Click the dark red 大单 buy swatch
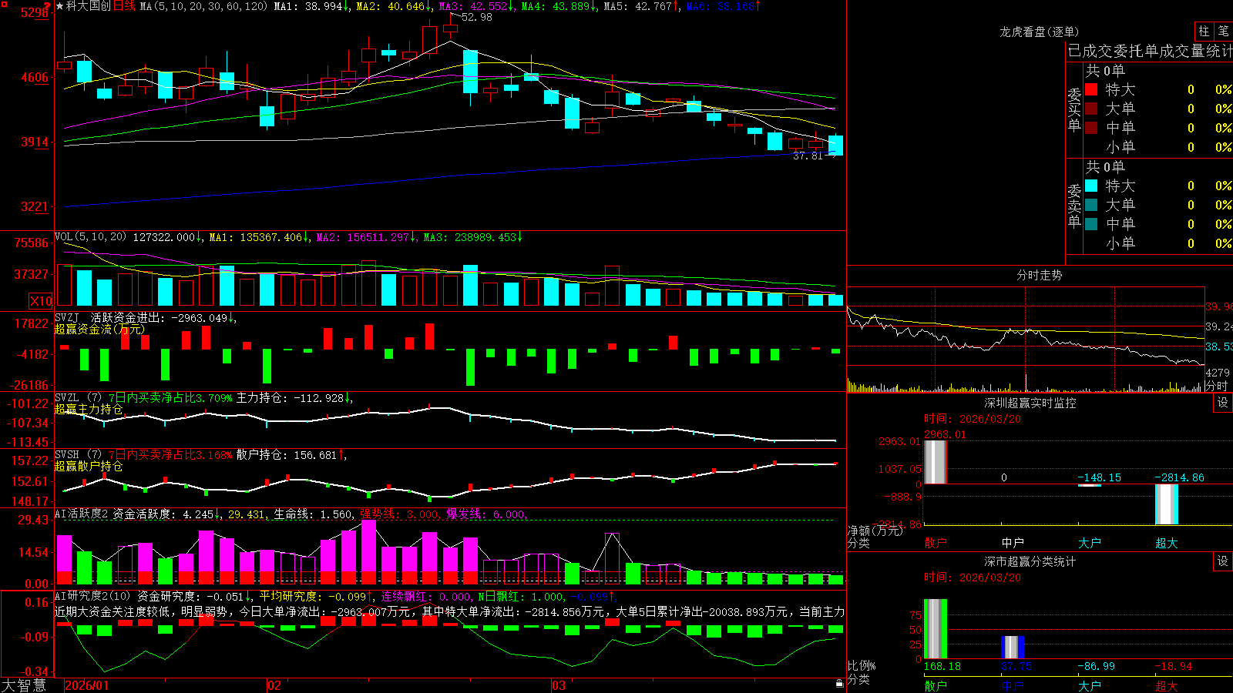Image resolution: width=1233 pixels, height=693 pixels. point(1091,109)
